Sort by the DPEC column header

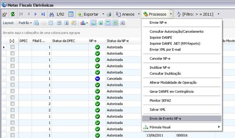tap(25, 41)
